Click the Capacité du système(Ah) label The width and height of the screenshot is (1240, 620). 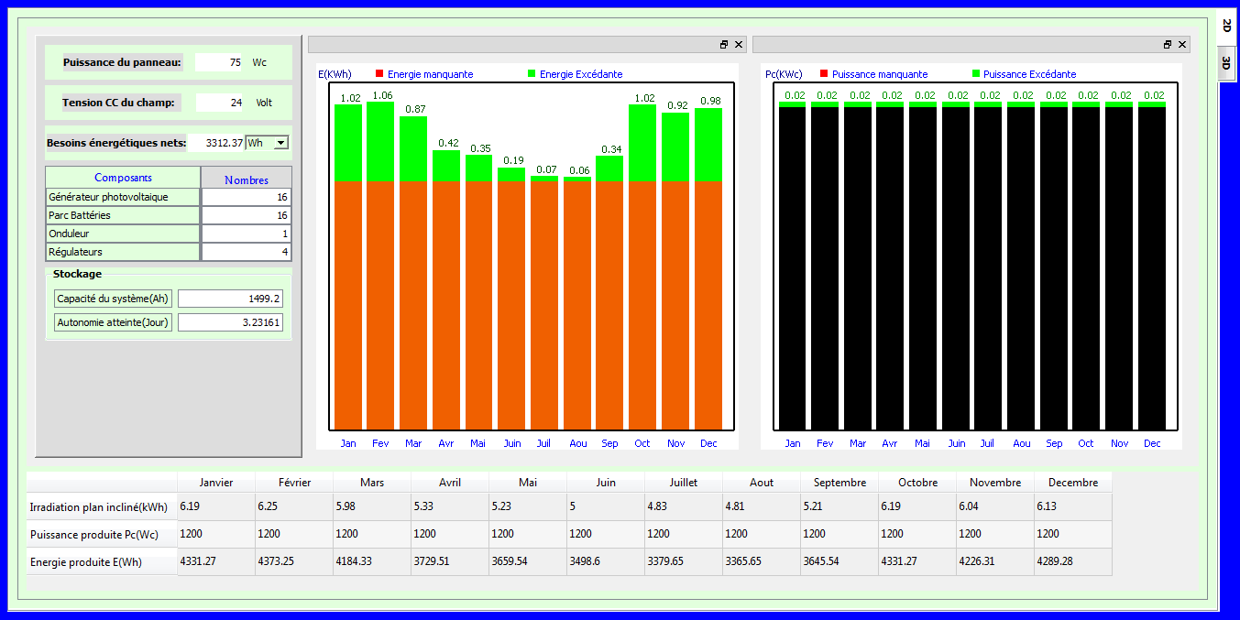click(113, 299)
